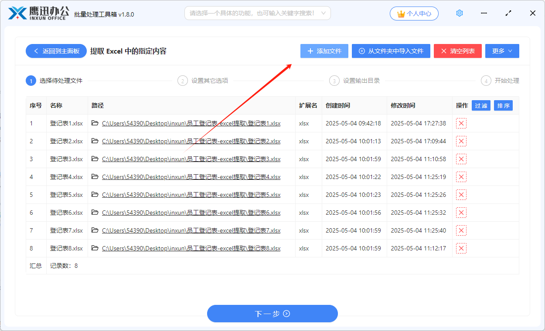
Task: Remove 登记表8.xlsx with its red X icon
Action: pos(461,248)
